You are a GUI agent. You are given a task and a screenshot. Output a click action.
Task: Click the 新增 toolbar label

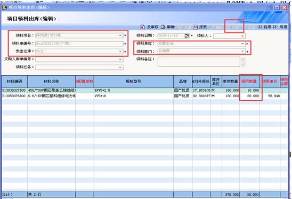pos(171,27)
